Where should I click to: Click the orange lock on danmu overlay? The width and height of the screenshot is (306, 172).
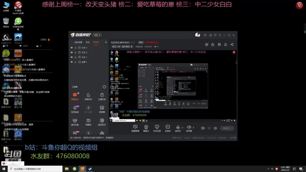(49, 40)
